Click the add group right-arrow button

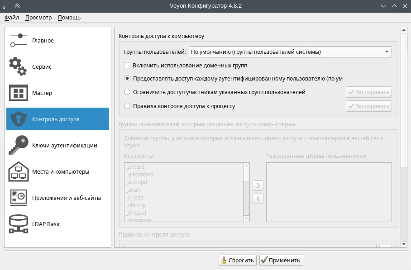[x=258, y=185]
